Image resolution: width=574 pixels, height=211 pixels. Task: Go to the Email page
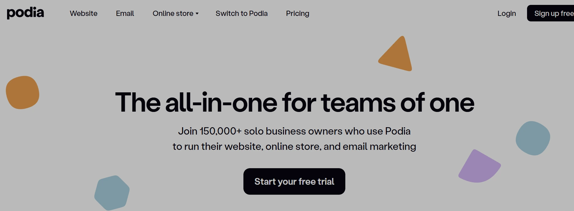[125, 13]
